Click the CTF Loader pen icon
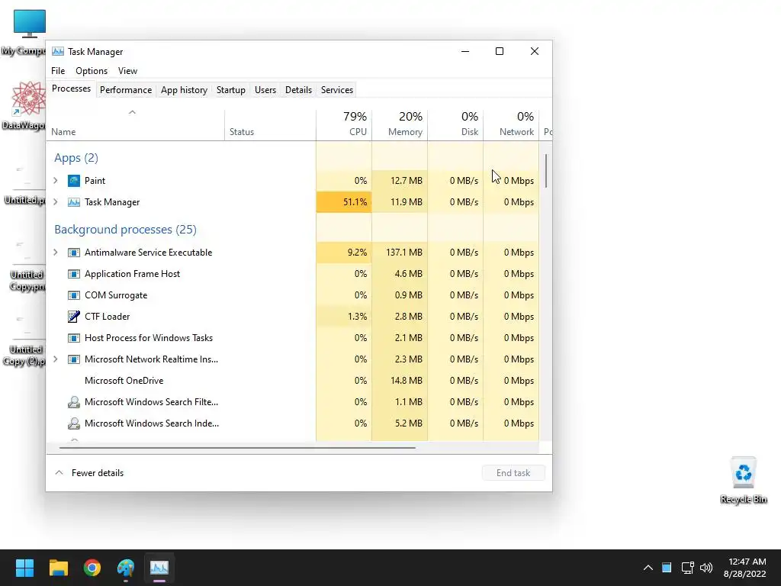The height and width of the screenshot is (586, 781). tap(74, 317)
